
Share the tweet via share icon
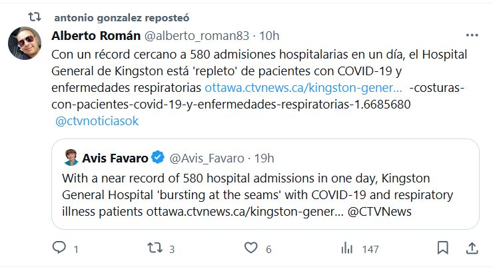pyautogui.click(x=472, y=248)
